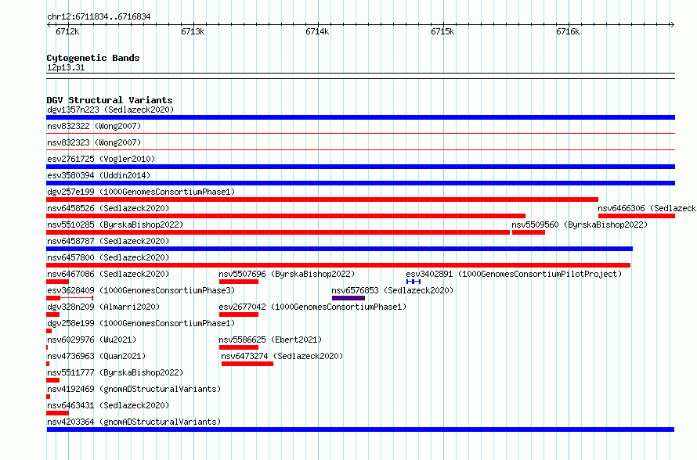The image size is (697, 460).
Task: Click the 6715k ruler position
Action: [x=442, y=31]
